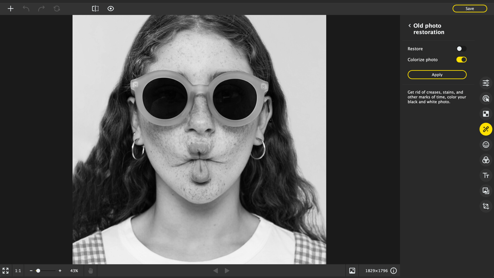Select the object selection cursor tool

tap(486, 98)
